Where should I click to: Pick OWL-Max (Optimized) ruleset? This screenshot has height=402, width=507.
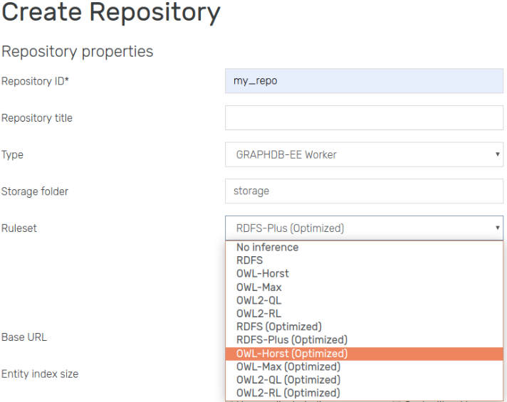click(x=364, y=366)
